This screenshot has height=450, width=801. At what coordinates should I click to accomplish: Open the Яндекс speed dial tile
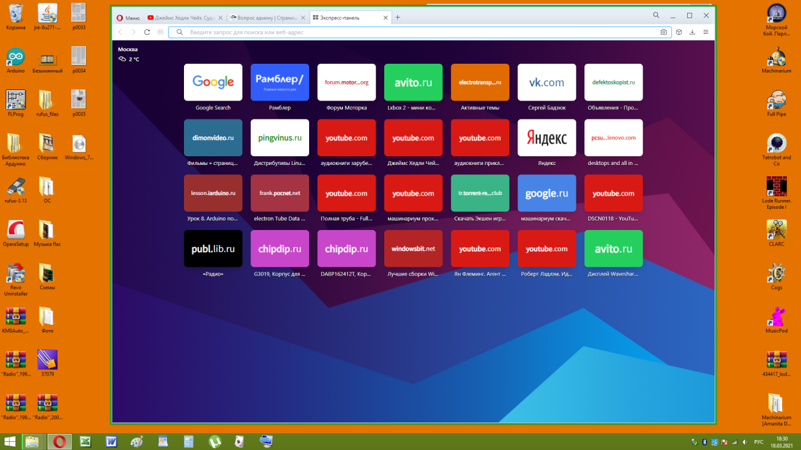pos(546,137)
